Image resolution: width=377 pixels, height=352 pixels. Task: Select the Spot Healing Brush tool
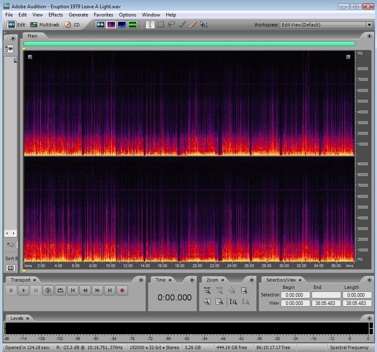click(x=193, y=25)
